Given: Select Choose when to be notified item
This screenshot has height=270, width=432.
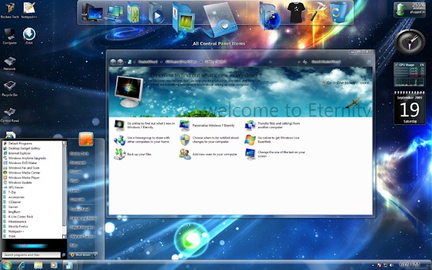Looking at the screenshot, I should pyautogui.click(x=209, y=140).
